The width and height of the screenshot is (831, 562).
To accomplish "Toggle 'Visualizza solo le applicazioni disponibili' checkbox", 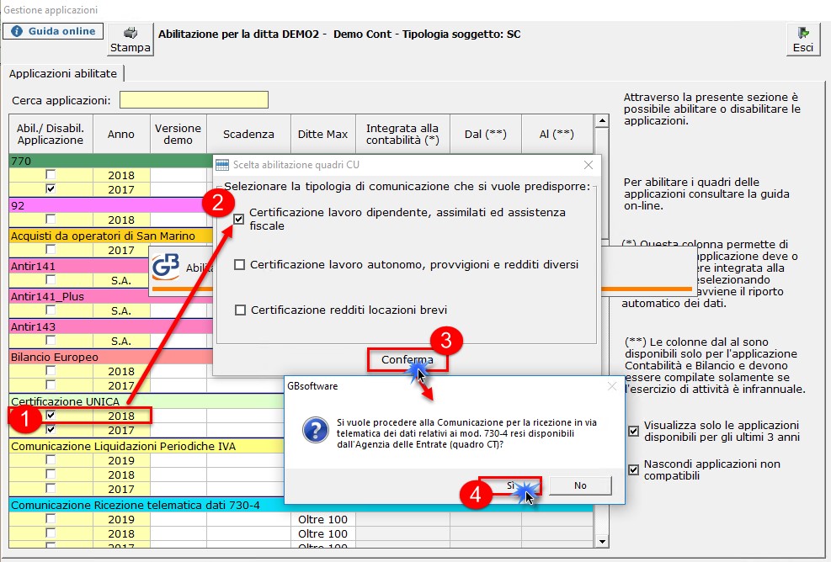I will [x=633, y=431].
